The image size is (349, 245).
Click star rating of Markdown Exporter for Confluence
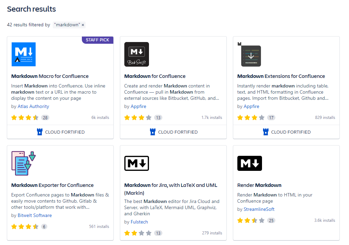click(x=25, y=227)
